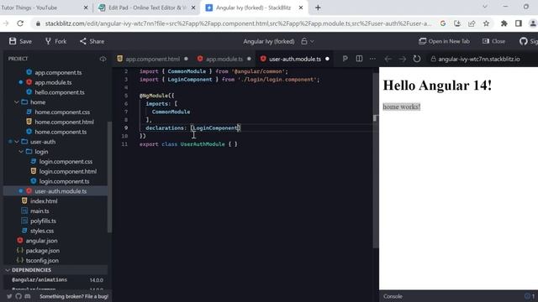Click the GitHub sign-in icon
This screenshot has width=538, height=302.
tap(523, 41)
